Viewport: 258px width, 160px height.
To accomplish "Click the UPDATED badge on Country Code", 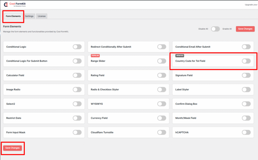I will point(180,55).
